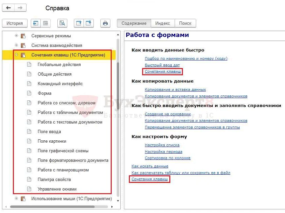Click the book icon of Использование мыши
285x213 pixels.
(23, 199)
